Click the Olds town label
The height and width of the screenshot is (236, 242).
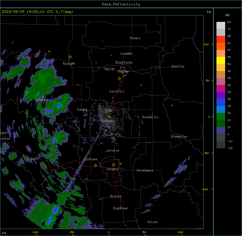pyautogui.click(x=109, y=110)
